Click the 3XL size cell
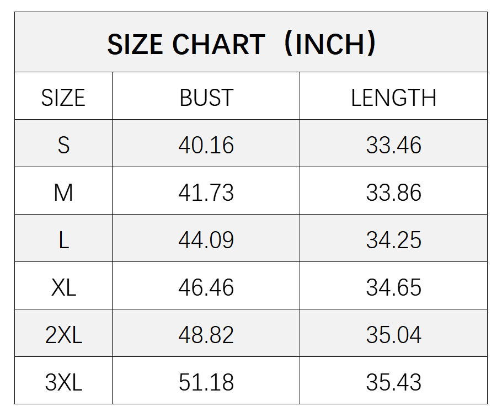 point(63,382)
